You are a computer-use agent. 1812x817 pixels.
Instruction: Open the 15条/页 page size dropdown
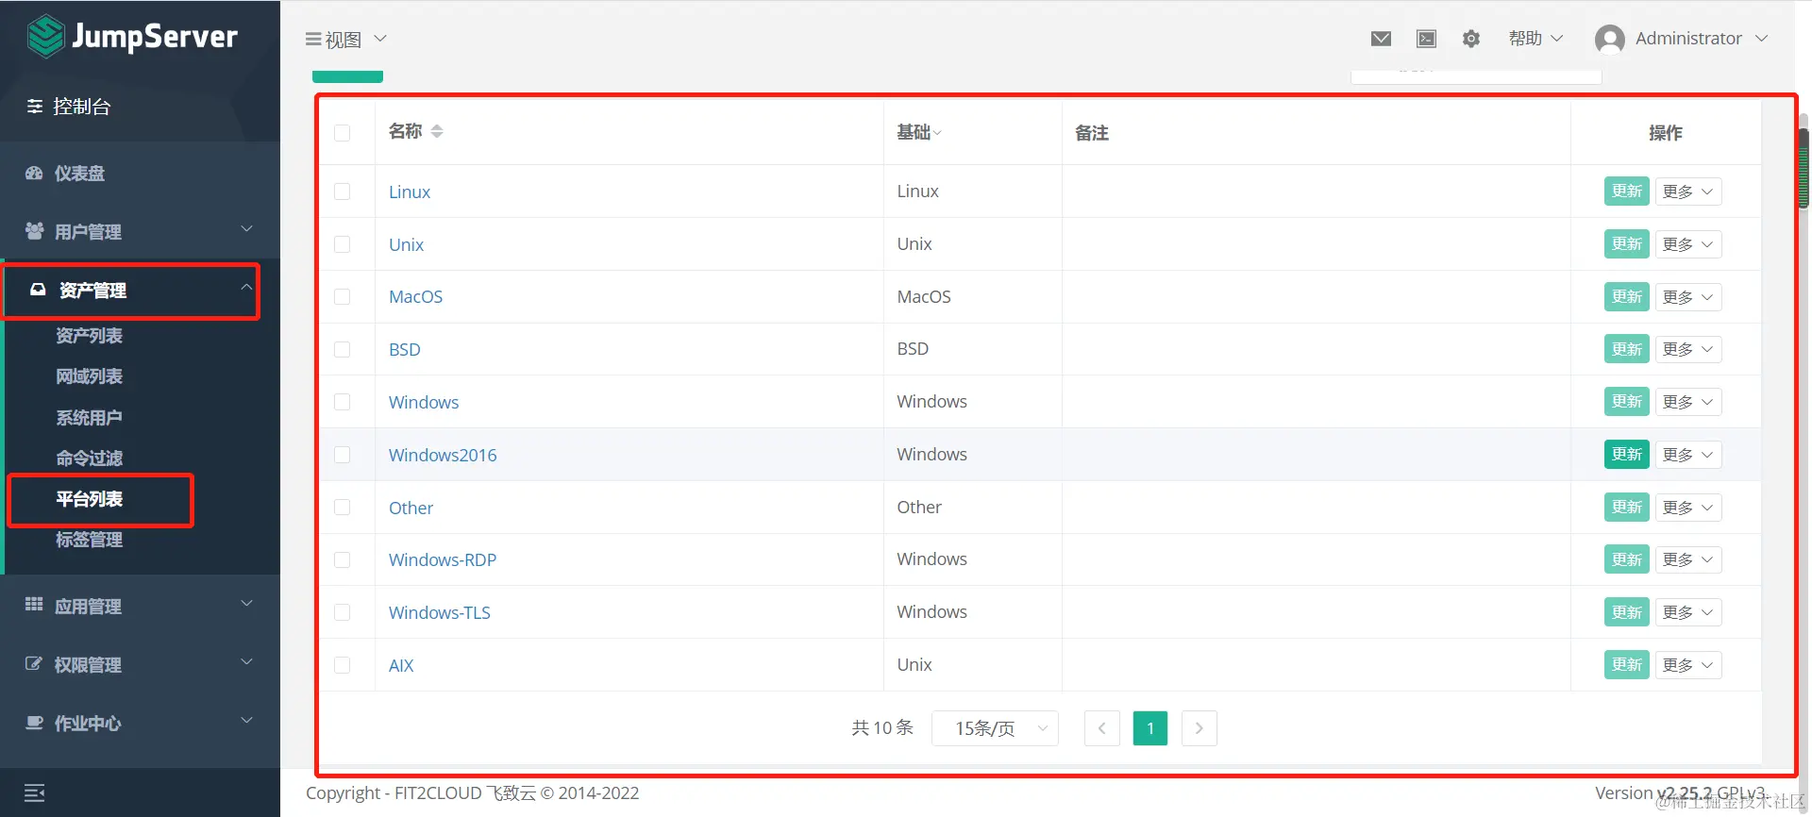(995, 728)
